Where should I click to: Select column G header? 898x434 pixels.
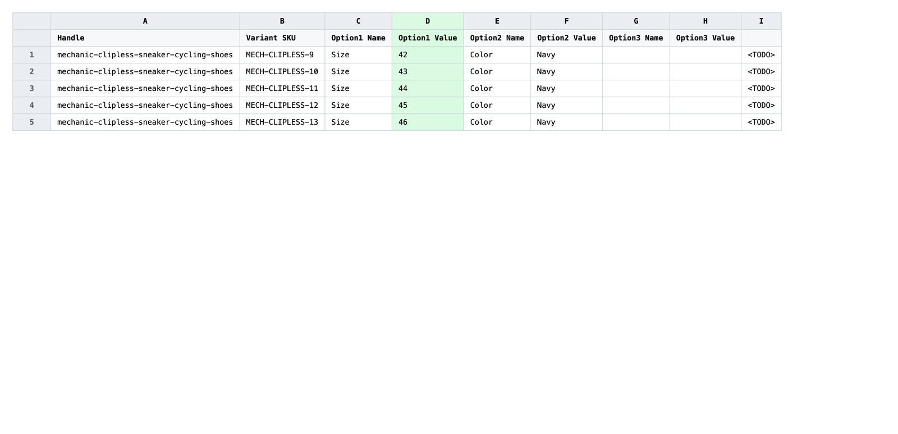636,21
